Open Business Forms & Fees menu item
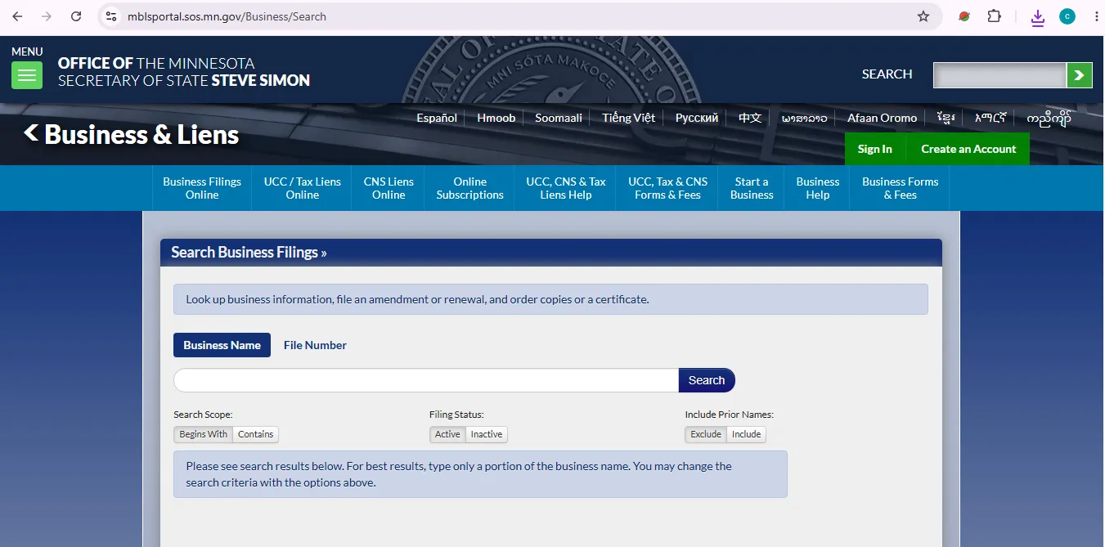1105x547 pixels. 900,188
